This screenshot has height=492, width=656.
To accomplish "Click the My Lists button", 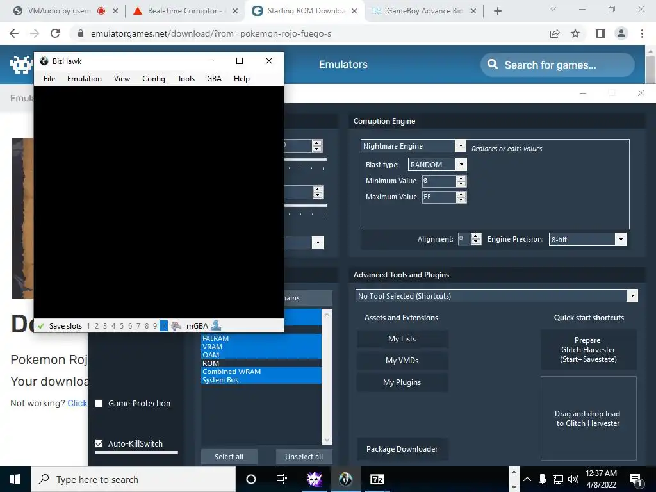I will pyautogui.click(x=402, y=339).
